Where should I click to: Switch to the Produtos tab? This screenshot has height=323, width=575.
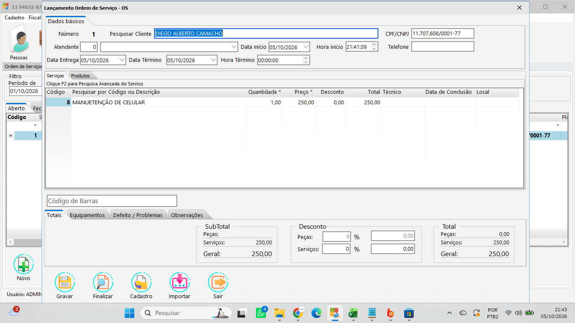[80, 76]
